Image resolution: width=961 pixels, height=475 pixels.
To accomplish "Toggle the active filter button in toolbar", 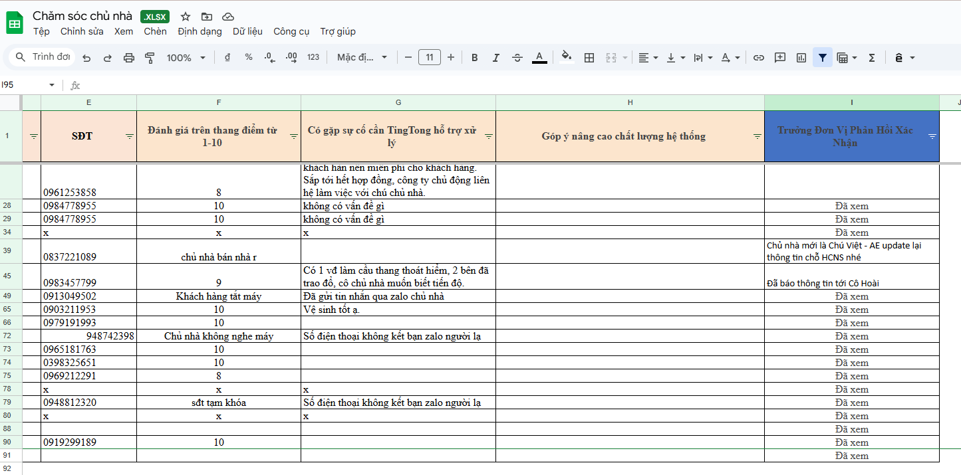I will click(x=823, y=58).
